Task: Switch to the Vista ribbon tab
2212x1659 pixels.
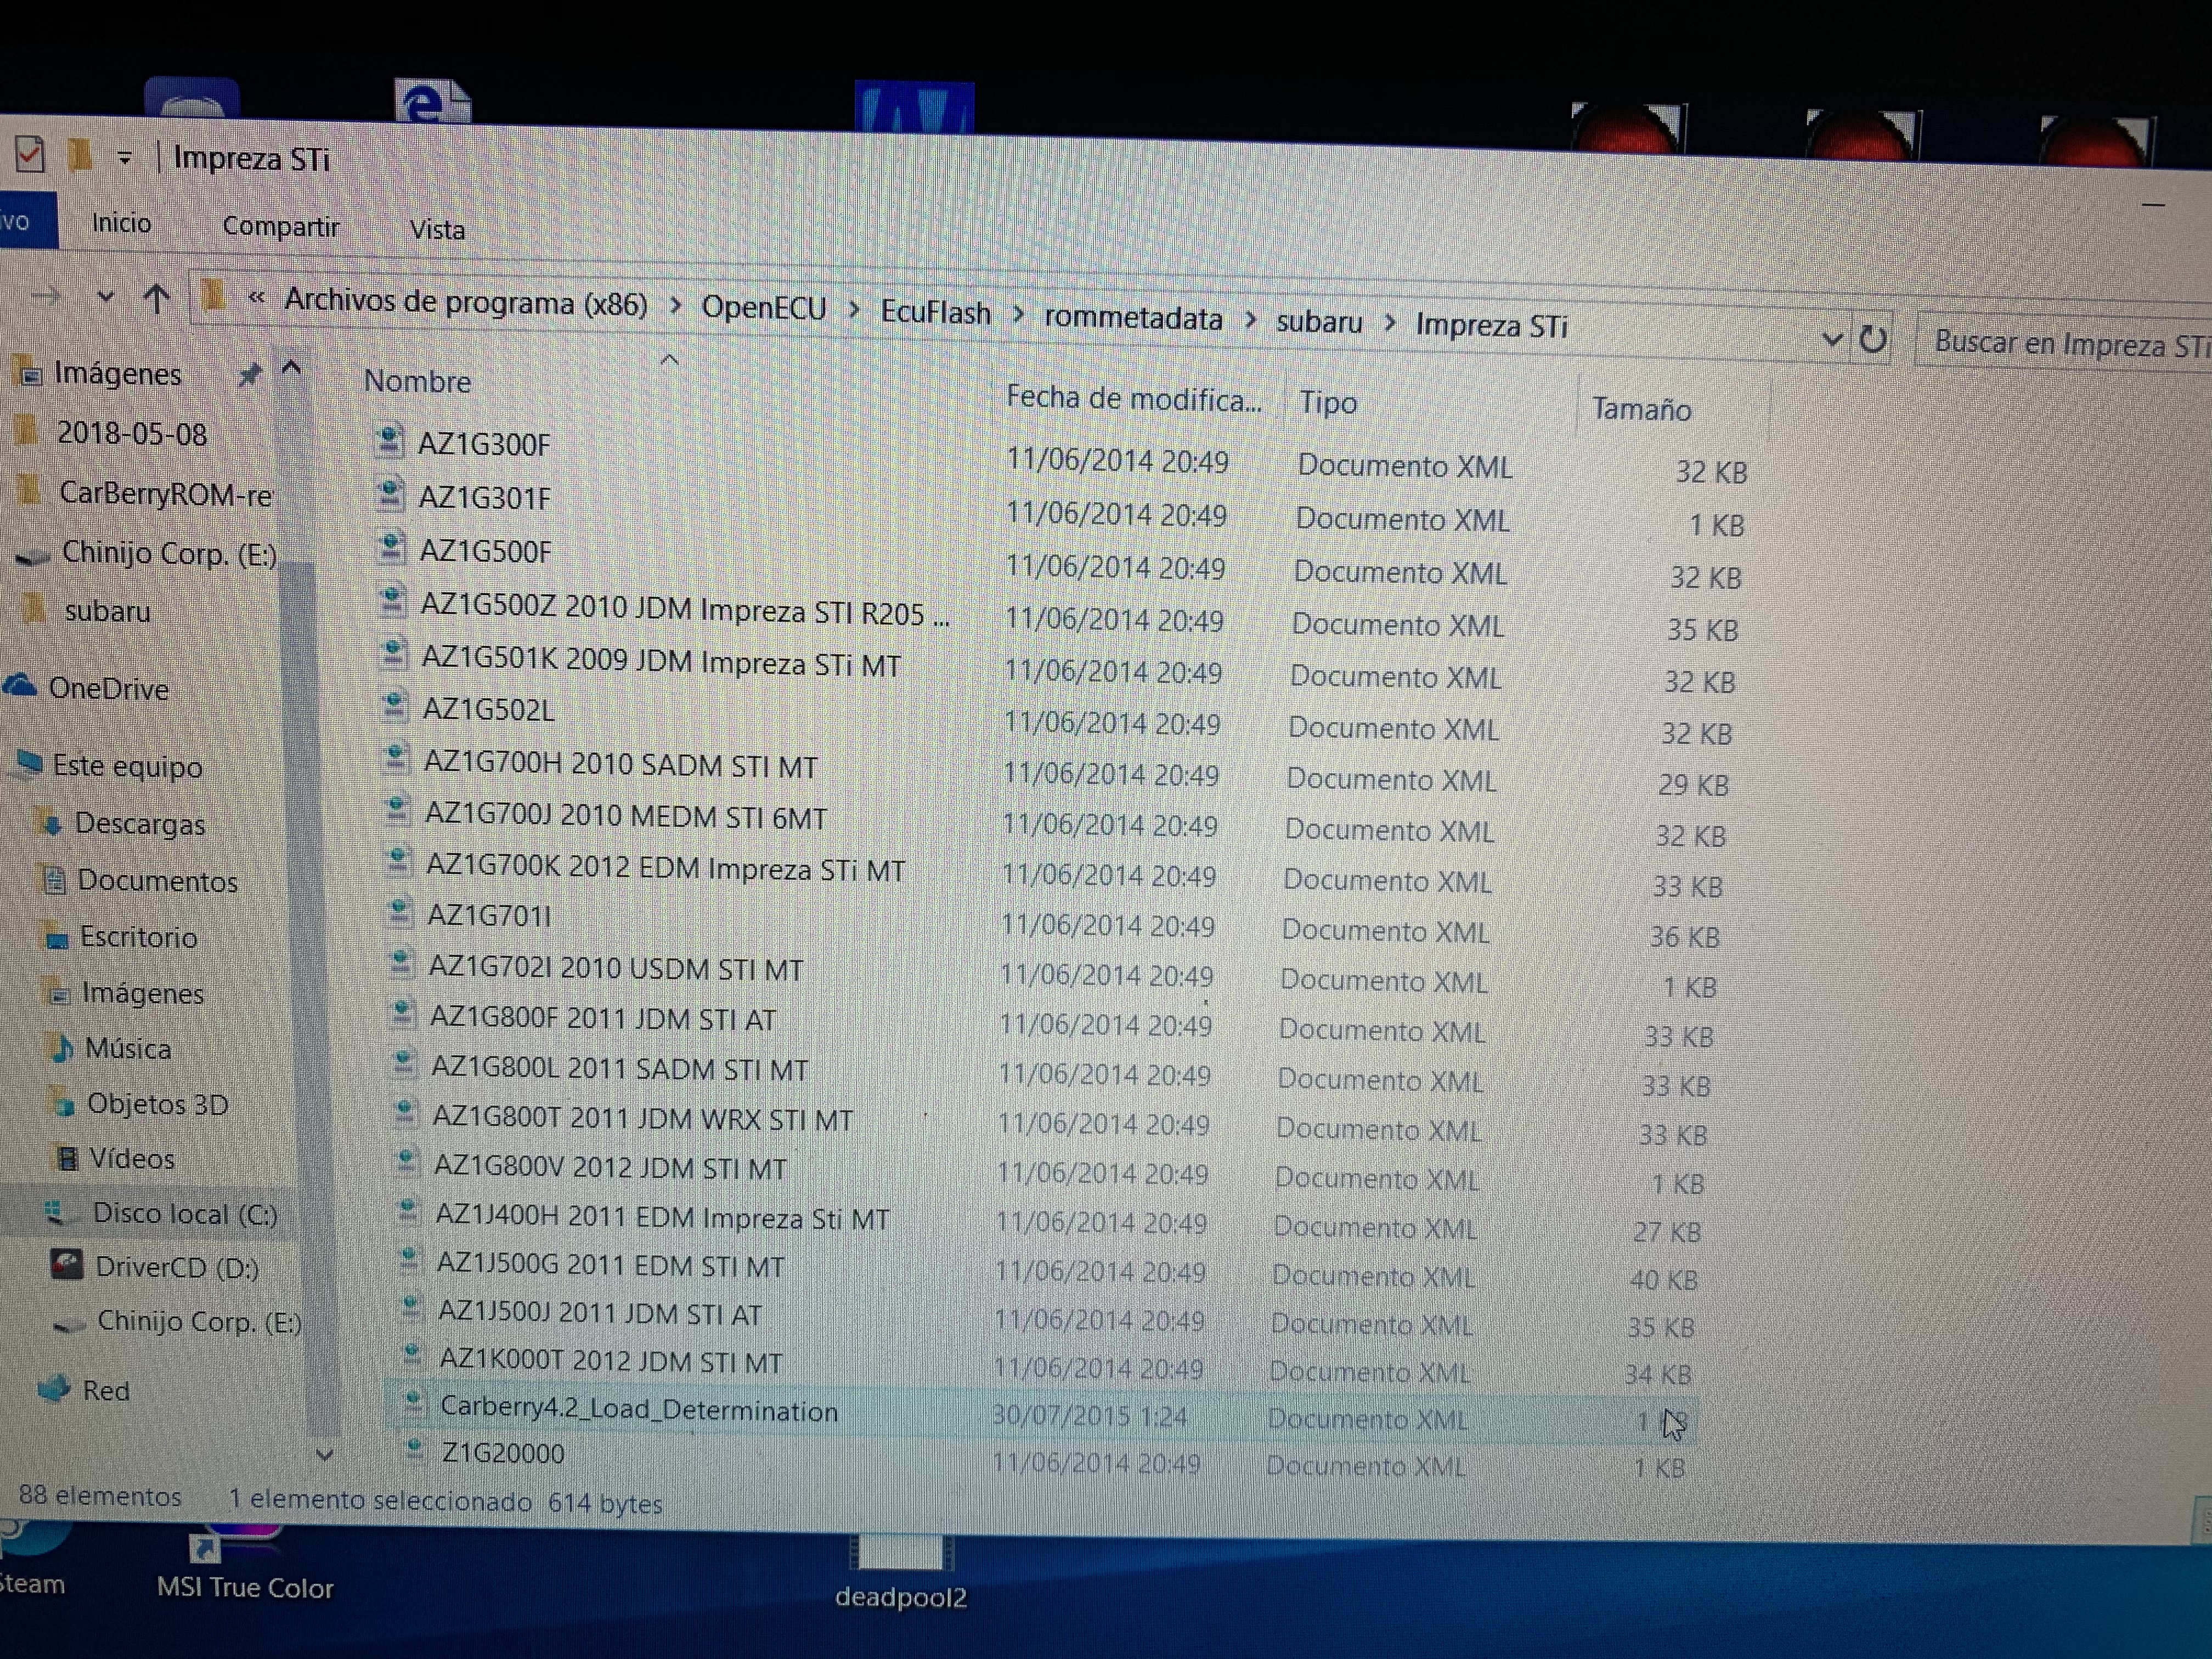Action: pos(437,230)
